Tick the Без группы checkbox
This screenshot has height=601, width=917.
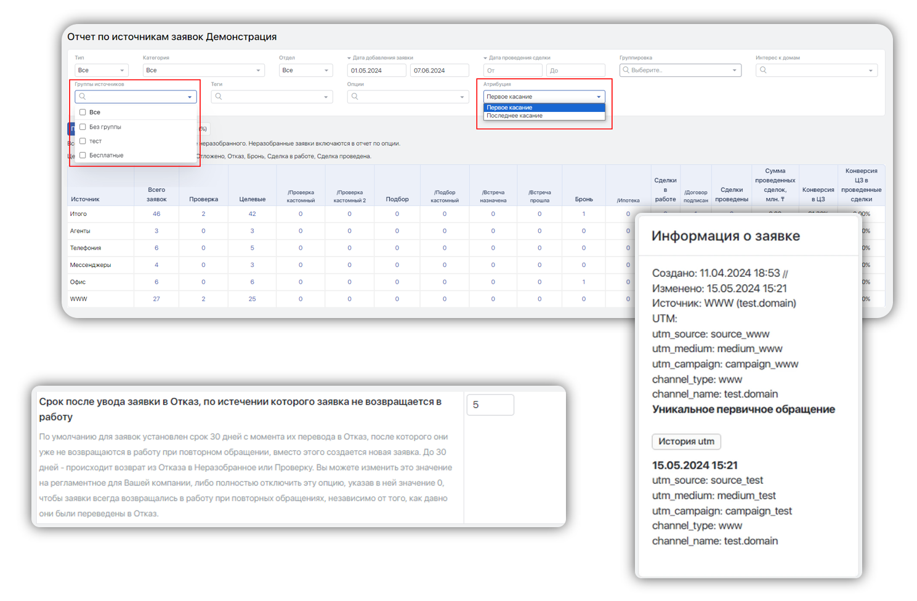(x=83, y=127)
